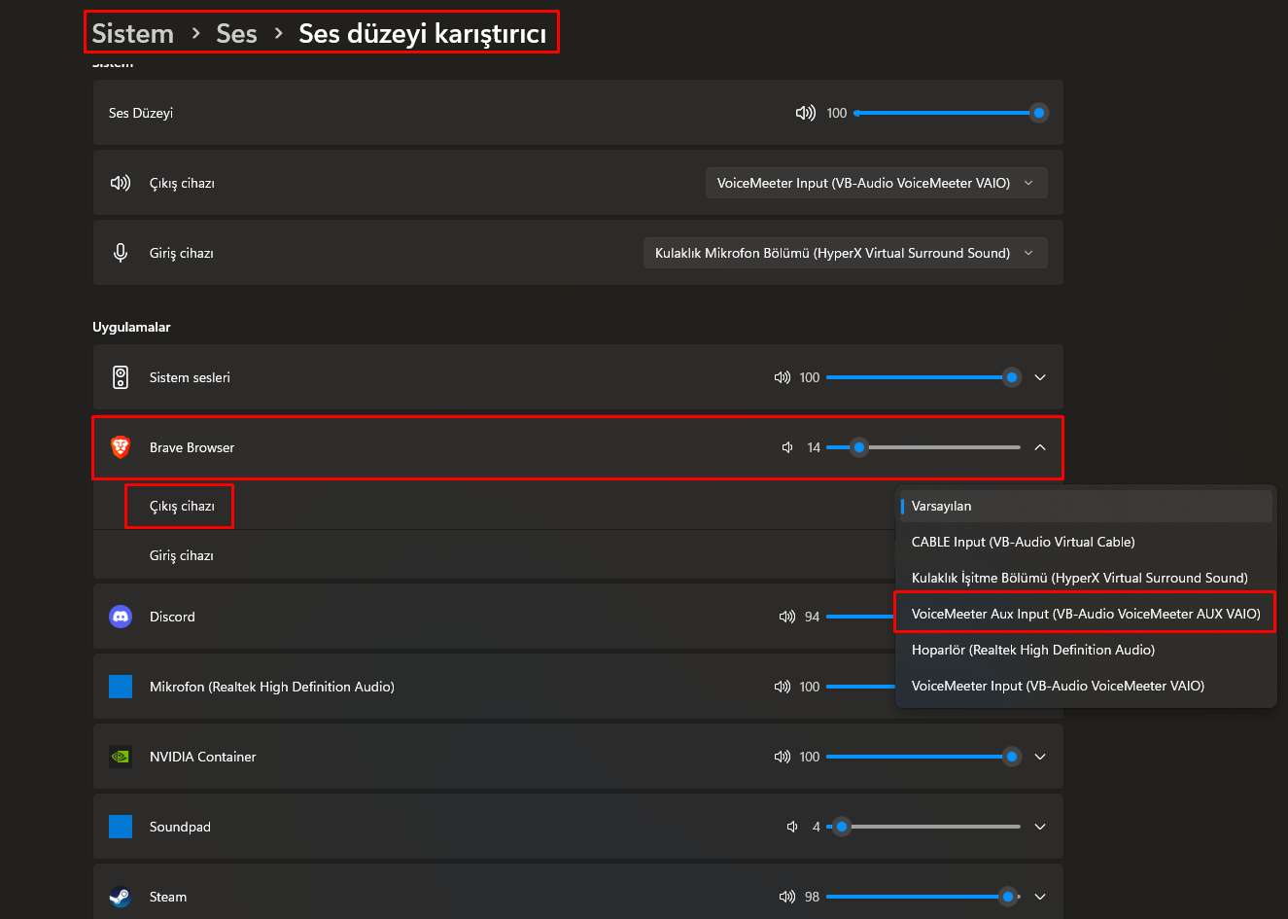Mute Discord via its speaker icon
The image size is (1288, 919).
pyautogui.click(x=787, y=617)
